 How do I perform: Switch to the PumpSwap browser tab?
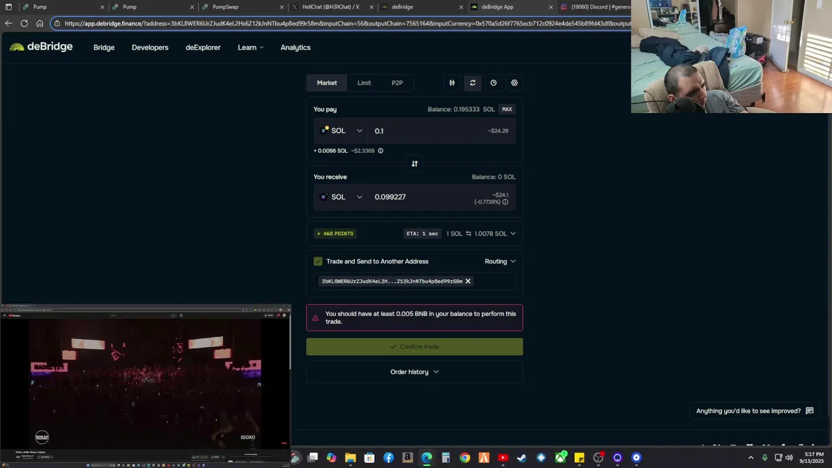tap(241, 7)
